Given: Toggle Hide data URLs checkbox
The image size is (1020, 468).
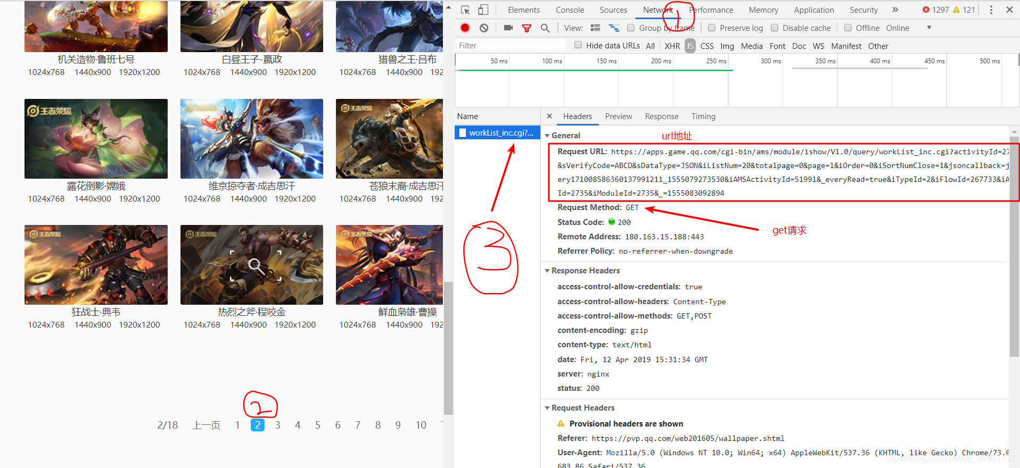Looking at the screenshot, I should (x=578, y=45).
